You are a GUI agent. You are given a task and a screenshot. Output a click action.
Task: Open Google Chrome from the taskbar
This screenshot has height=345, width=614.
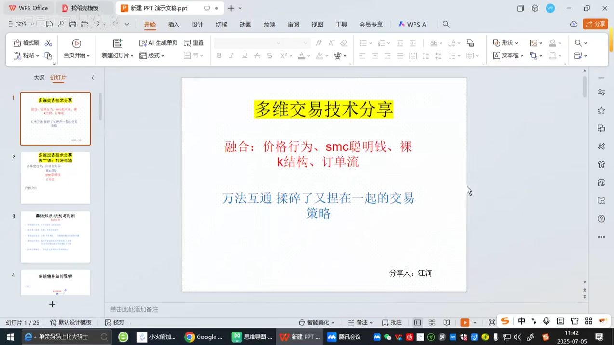pyautogui.click(x=203, y=337)
